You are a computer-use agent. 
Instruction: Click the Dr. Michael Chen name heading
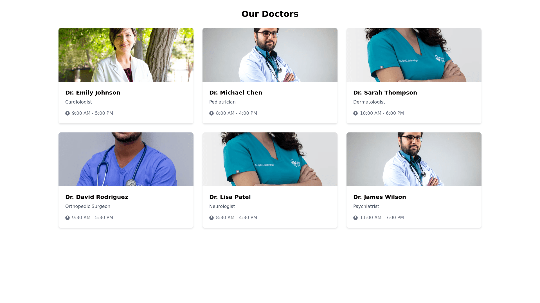[236, 93]
